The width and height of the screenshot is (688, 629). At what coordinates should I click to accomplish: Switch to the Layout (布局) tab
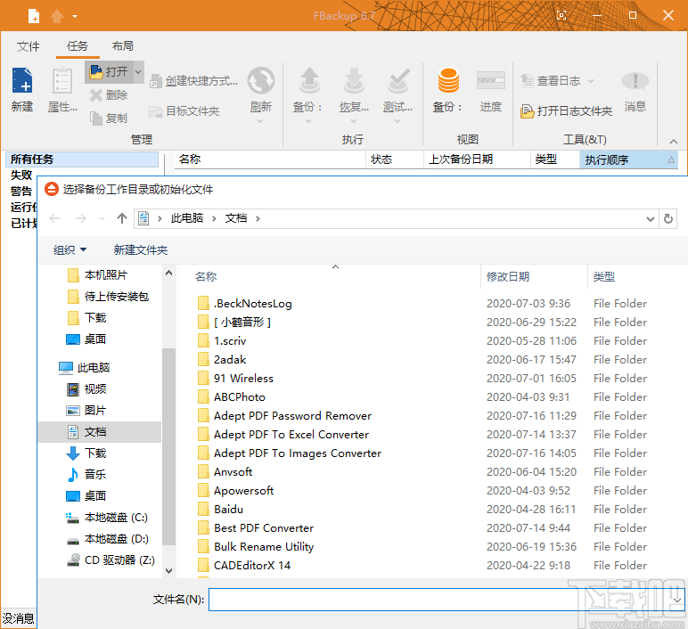coord(122,46)
